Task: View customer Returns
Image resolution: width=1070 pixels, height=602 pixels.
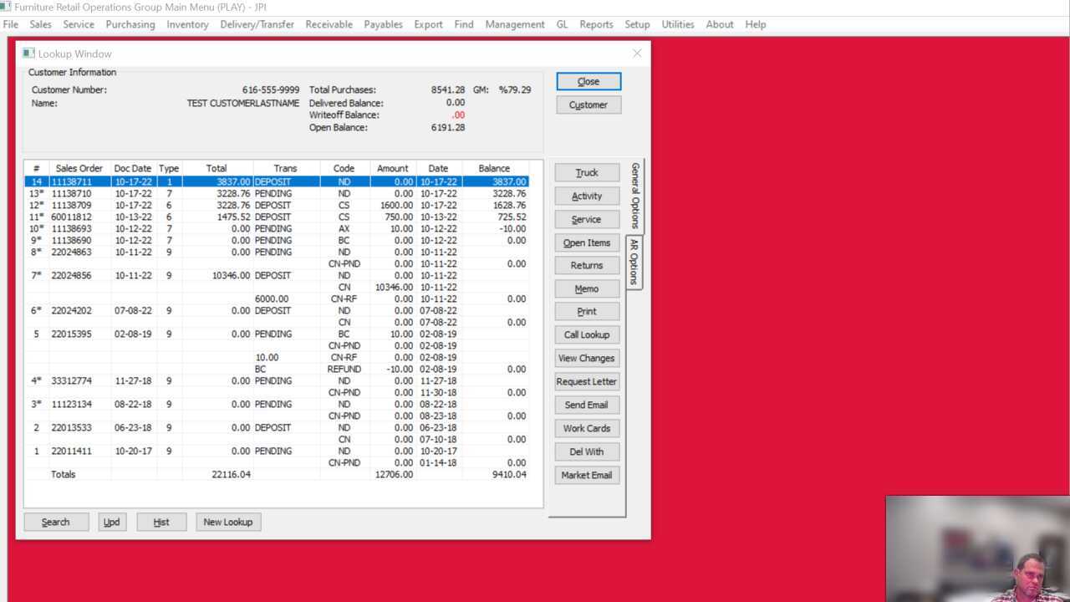Action: click(x=586, y=265)
